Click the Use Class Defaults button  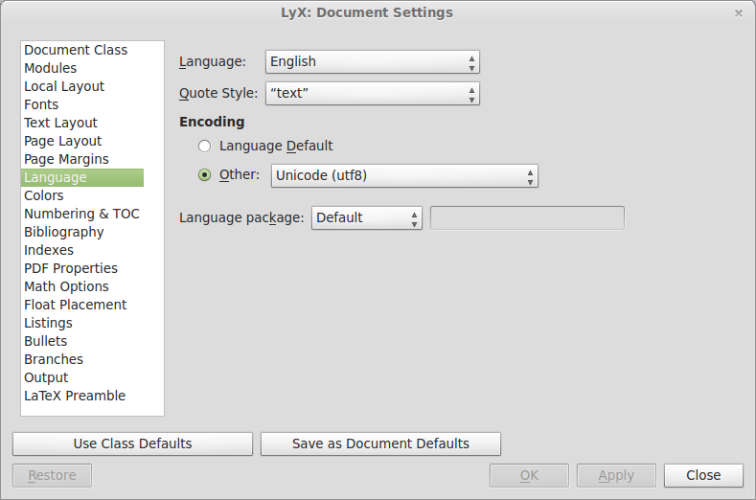click(132, 443)
